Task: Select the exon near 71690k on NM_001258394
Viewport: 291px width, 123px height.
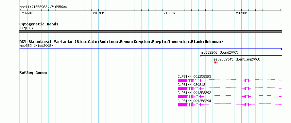Action: 245,105
